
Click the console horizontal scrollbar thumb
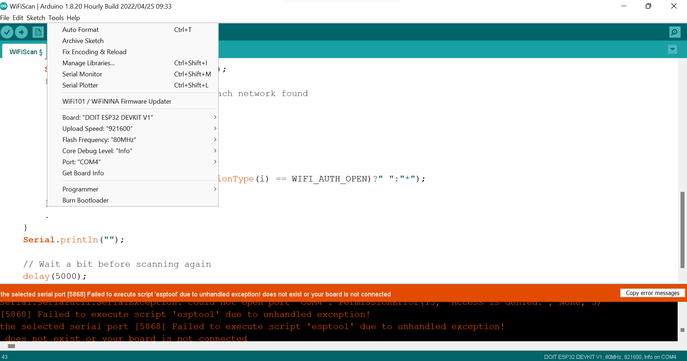pyautogui.click(x=11, y=346)
